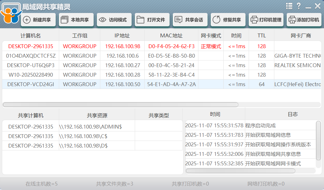
Task: Click the 新建共享 (New Share) toolbar icon
Action: 38,19
